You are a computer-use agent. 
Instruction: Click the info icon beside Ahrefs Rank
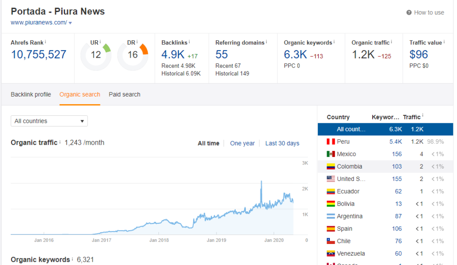46,42
